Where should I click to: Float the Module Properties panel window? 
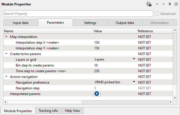tap(176, 4)
